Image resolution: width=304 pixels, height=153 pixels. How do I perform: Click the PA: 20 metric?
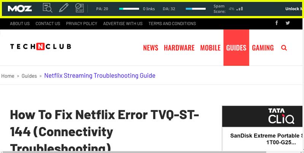coord(102,9)
